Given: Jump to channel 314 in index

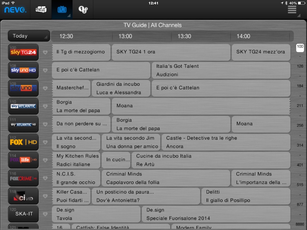Looking at the screenshot, I should (300, 145).
